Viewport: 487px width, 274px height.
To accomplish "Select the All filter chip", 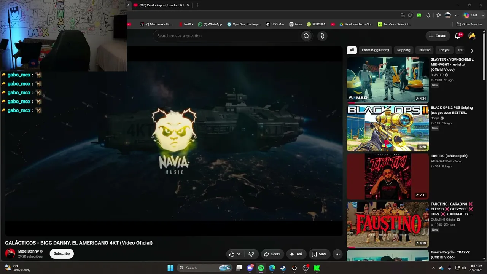I will click(x=352, y=50).
